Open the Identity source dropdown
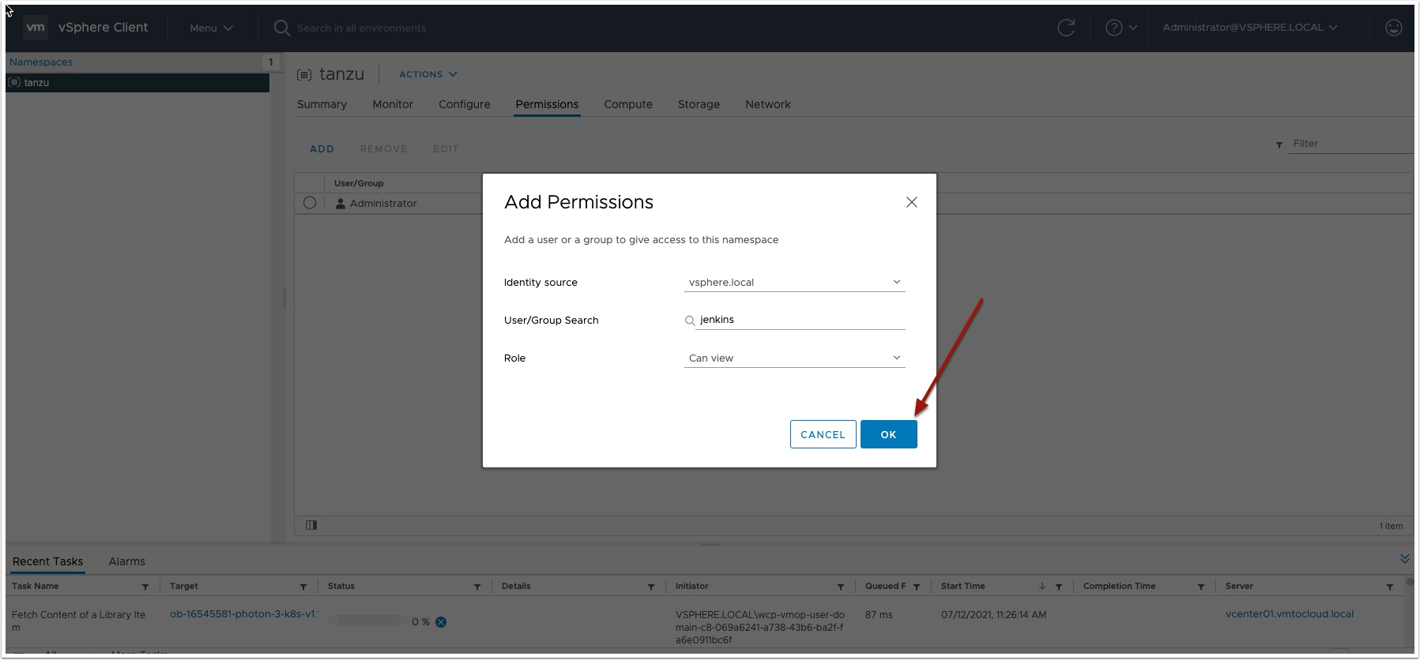The image size is (1420, 660). [794, 283]
